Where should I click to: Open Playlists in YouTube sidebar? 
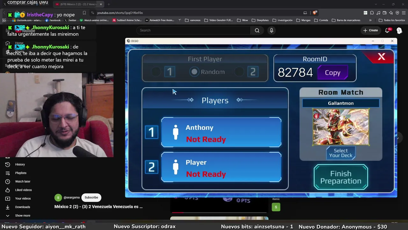[21, 173]
